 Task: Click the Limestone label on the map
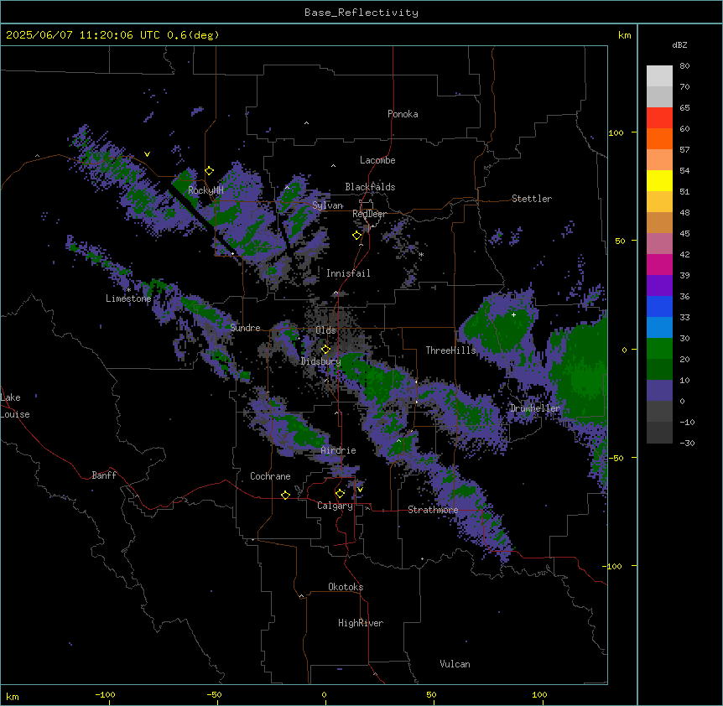[128, 298]
